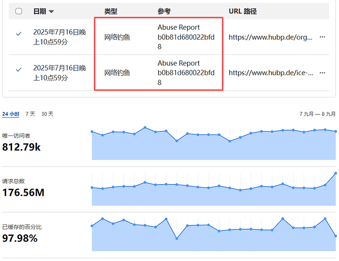Switch to the 7 天 time range

tap(30, 114)
